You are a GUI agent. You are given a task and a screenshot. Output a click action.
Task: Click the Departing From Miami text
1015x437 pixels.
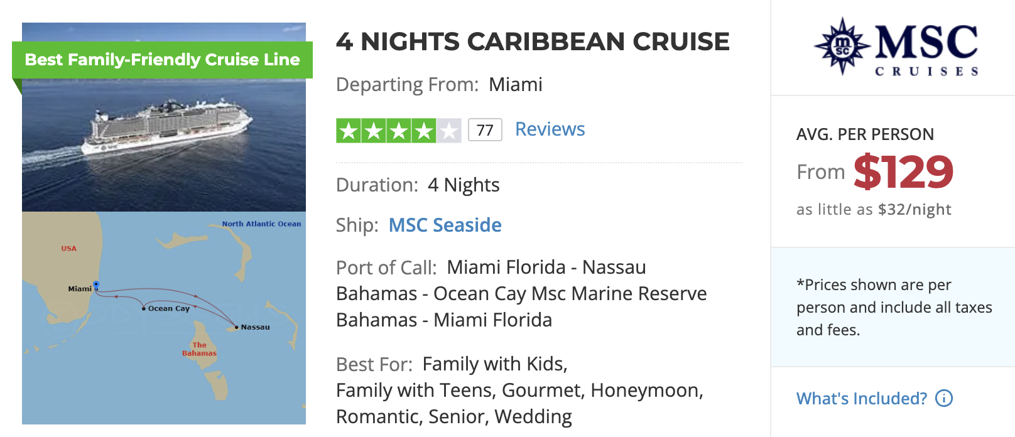(x=438, y=85)
